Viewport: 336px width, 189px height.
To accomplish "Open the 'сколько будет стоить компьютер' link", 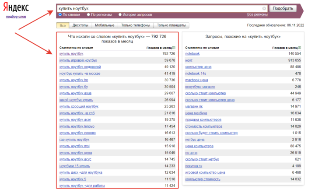I will (x=211, y=133).
